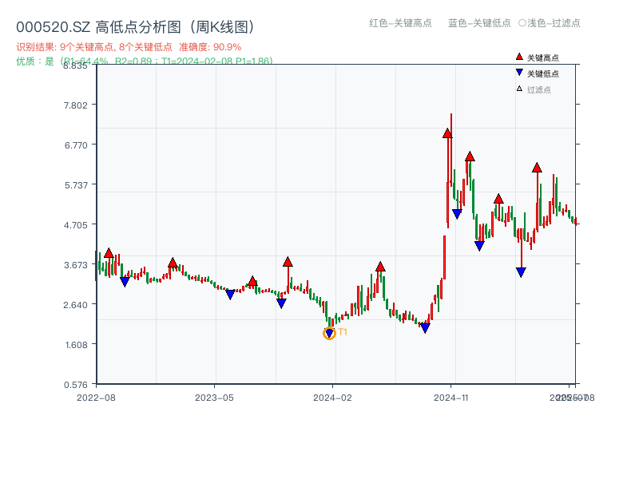The height and width of the screenshot is (479, 639).
Task: Click the 2.640 y-axis label
Action: click(76, 305)
